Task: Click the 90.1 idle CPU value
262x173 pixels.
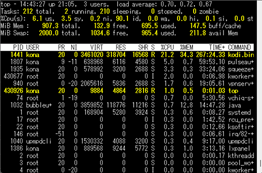Action: click(x=123, y=19)
